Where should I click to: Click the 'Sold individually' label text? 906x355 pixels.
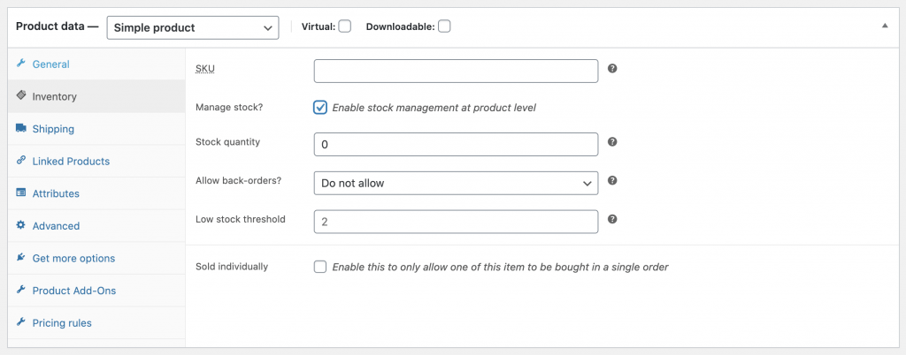(x=232, y=267)
